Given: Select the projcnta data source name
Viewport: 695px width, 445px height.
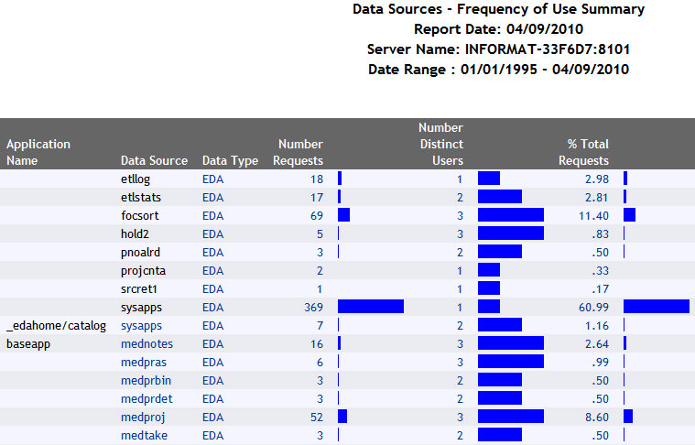Looking at the screenshot, I should click(143, 271).
